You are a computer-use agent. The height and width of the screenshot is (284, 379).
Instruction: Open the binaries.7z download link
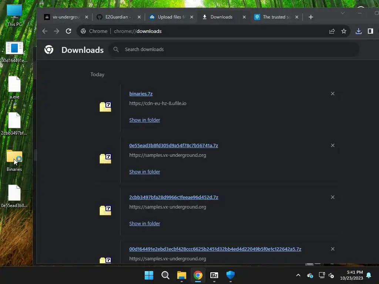click(141, 94)
